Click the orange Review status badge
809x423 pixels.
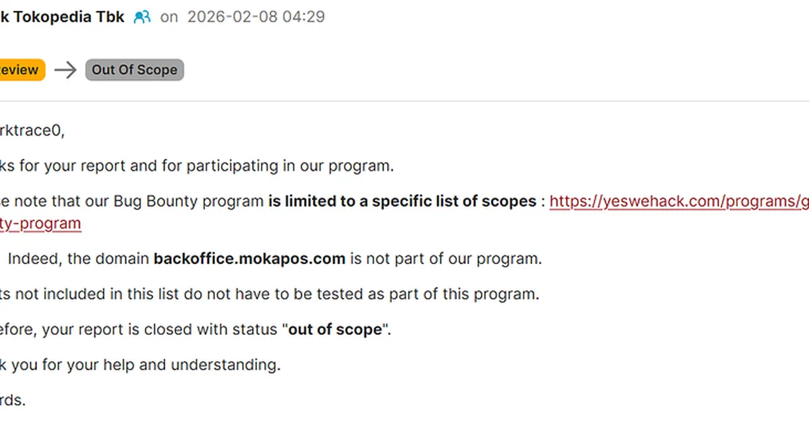click(20, 70)
